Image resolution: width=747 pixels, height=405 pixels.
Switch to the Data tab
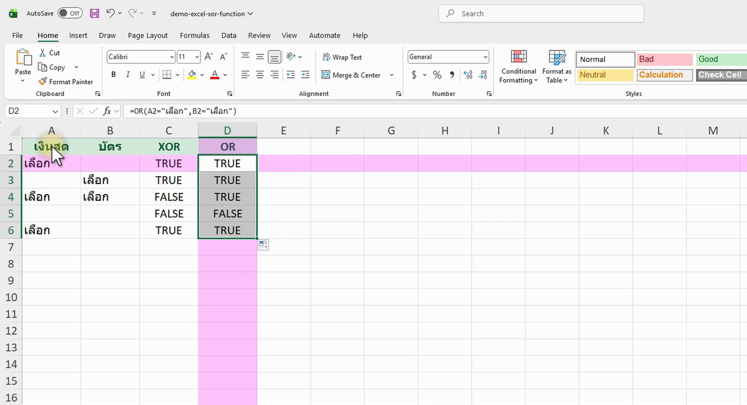pos(229,35)
